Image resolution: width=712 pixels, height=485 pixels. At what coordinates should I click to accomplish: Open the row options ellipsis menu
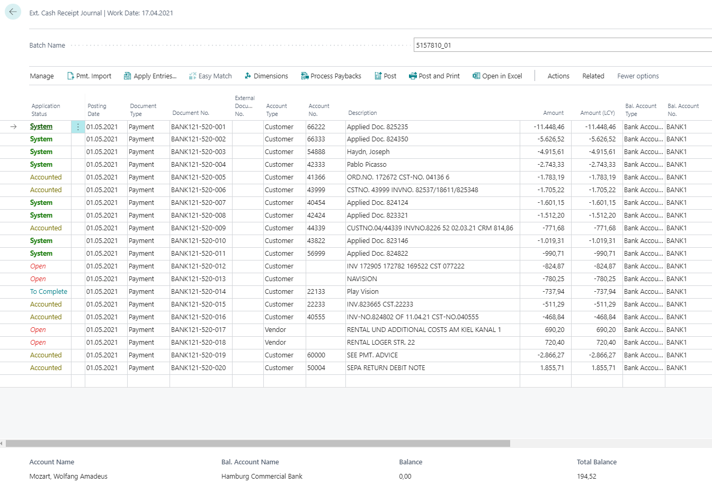77,127
